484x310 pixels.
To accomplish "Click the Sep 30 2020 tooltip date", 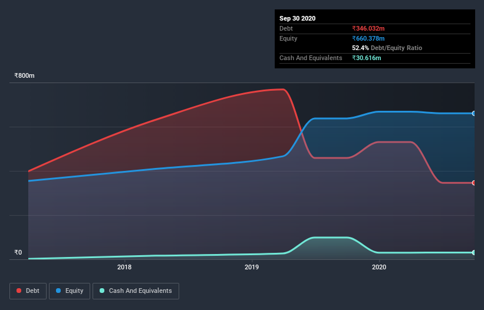I will point(297,18).
